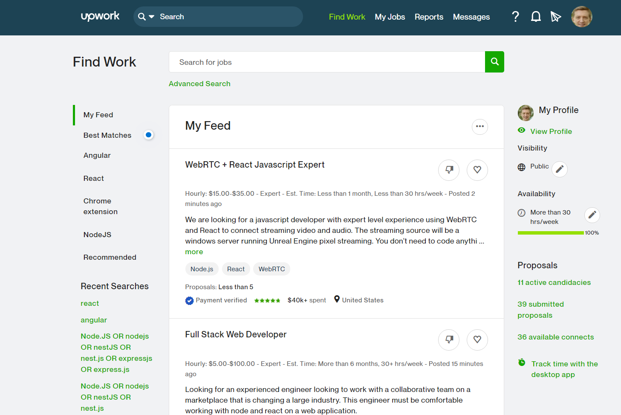Viewport: 621px width, 415px height.
Task: Click the green eye icon by View Profile
Action: [521, 131]
